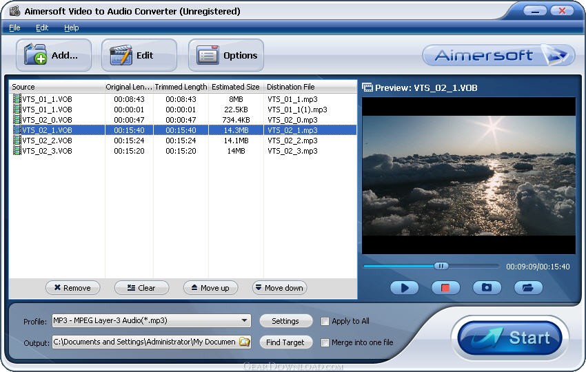Select the VTS_02_0.VOB row
Image resolution: width=586 pixels, height=372 pixels.
(x=183, y=119)
